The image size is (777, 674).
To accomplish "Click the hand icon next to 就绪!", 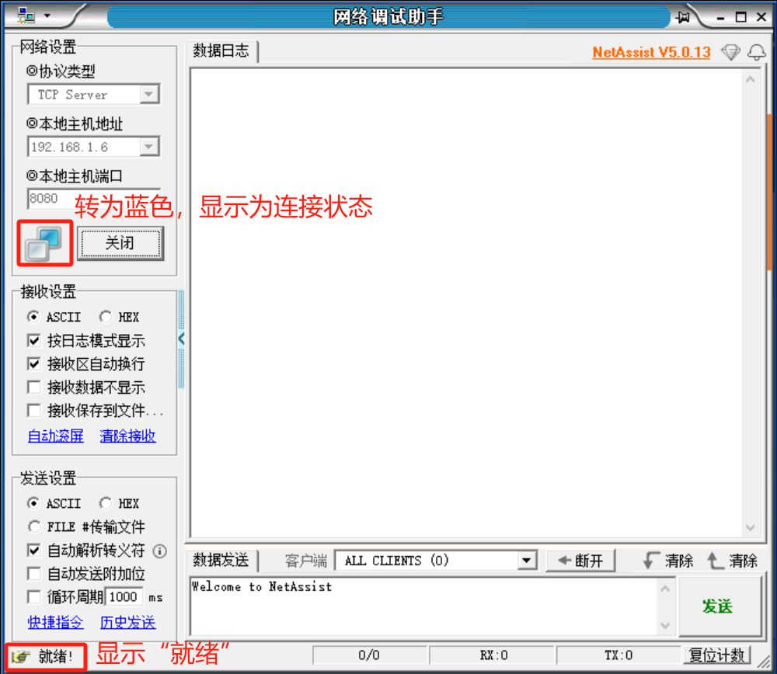I will point(21,657).
